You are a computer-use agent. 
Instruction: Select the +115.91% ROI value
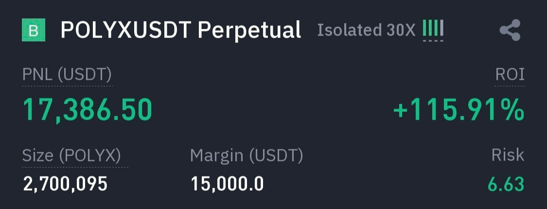pyautogui.click(x=459, y=110)
